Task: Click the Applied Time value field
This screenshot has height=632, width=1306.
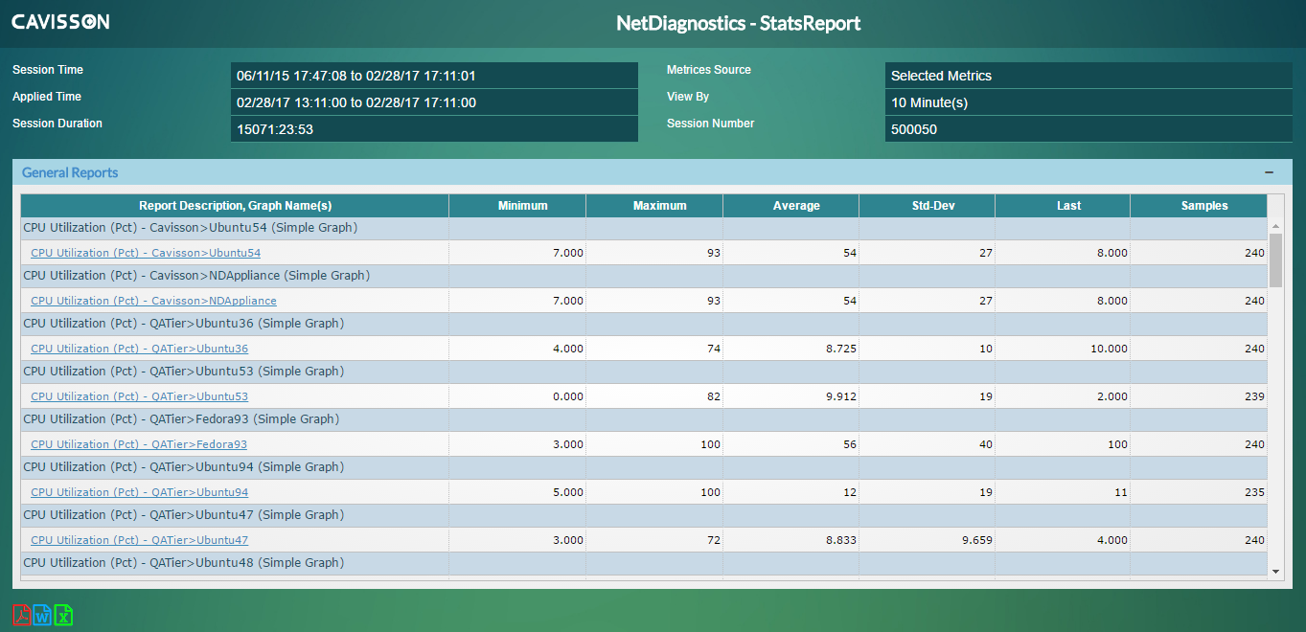Action: click(434, 102)
